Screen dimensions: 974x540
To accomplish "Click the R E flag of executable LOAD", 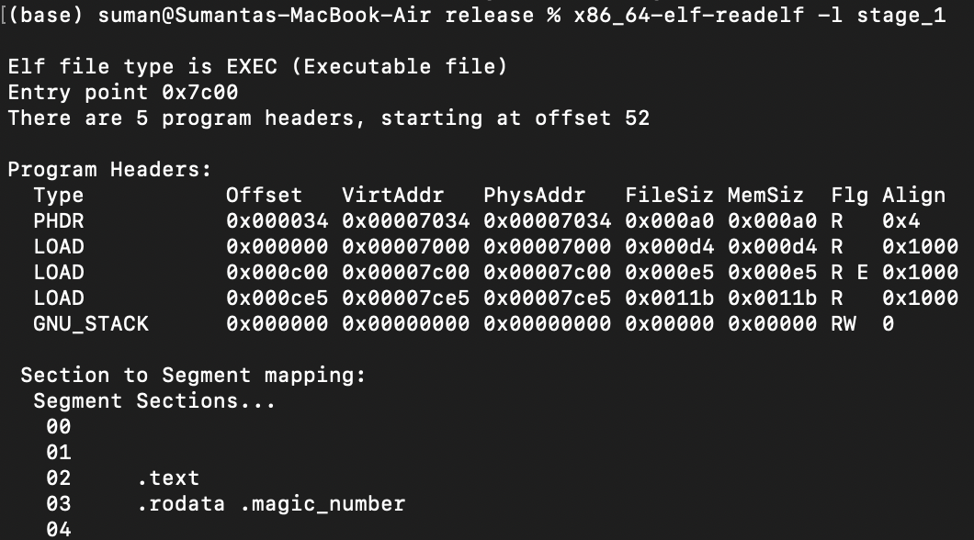I will click(x=849, y=273).
